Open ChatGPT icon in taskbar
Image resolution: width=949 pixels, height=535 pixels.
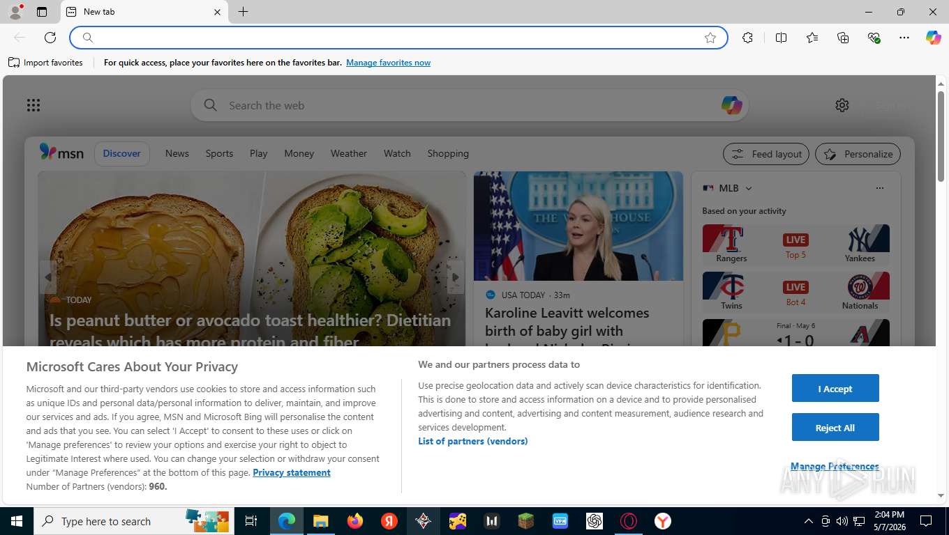pos(595,521)
